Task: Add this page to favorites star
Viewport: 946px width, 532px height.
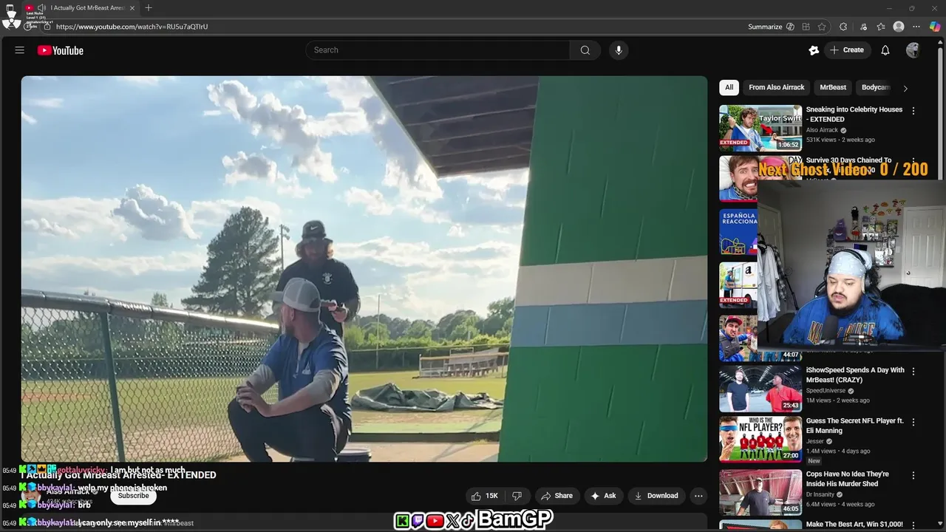Action: [822, 27]
